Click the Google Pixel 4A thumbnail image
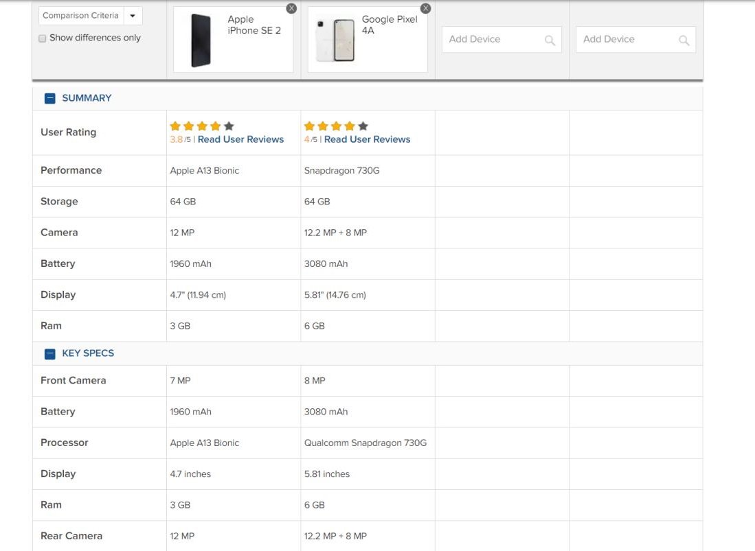 tap(336, 40)
